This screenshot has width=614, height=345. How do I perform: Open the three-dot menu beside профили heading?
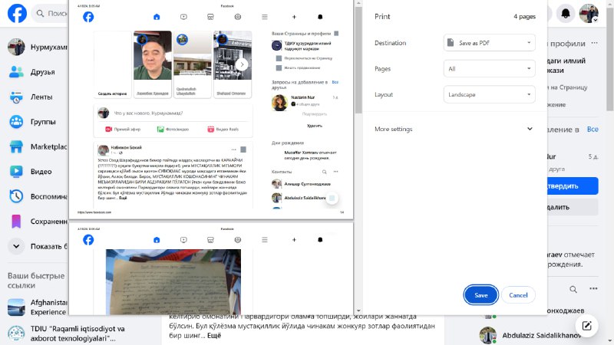click(594, 43)
